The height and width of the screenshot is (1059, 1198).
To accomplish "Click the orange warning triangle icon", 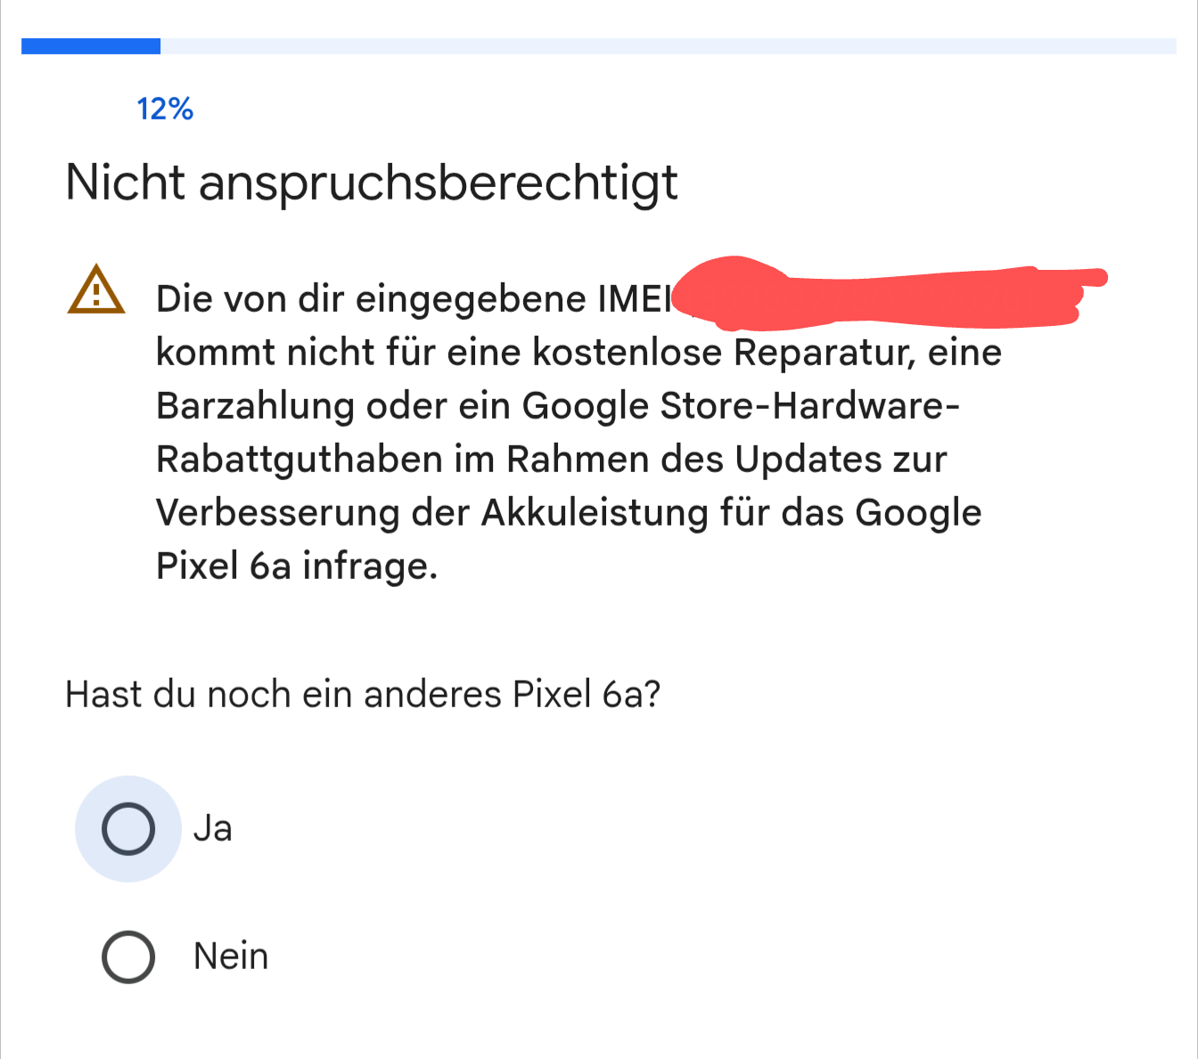I will click(96, 290).
